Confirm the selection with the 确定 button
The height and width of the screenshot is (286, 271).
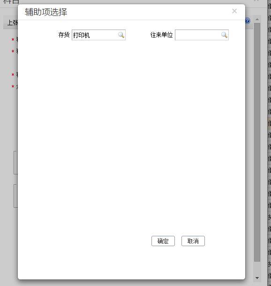(163, 241)
